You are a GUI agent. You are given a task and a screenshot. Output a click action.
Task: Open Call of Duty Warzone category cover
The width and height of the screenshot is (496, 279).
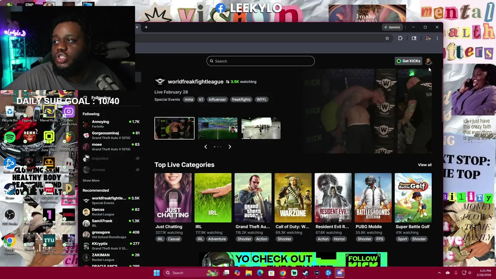293,198
